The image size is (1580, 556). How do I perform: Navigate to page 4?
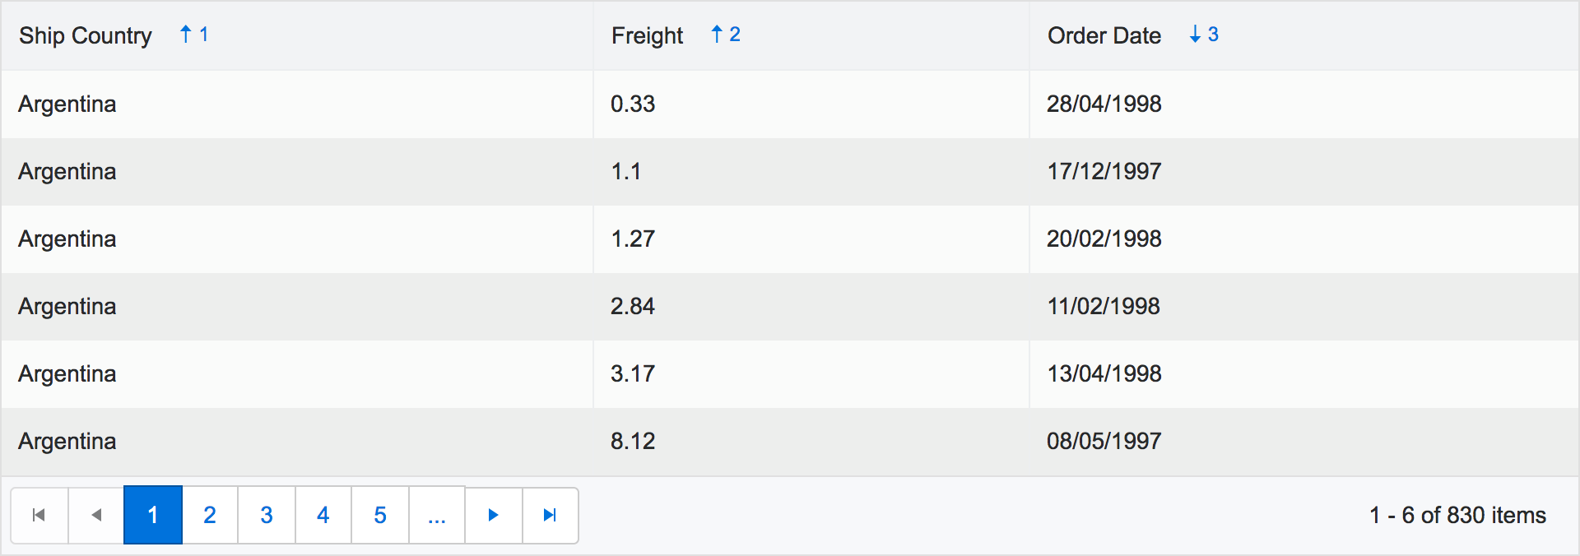[323, 515]
